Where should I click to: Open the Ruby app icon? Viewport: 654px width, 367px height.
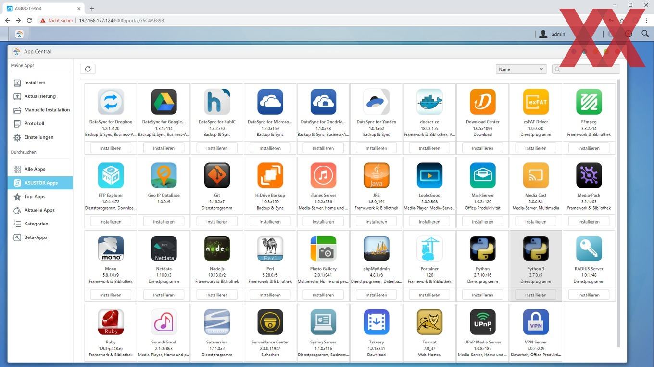coord(111,322)
